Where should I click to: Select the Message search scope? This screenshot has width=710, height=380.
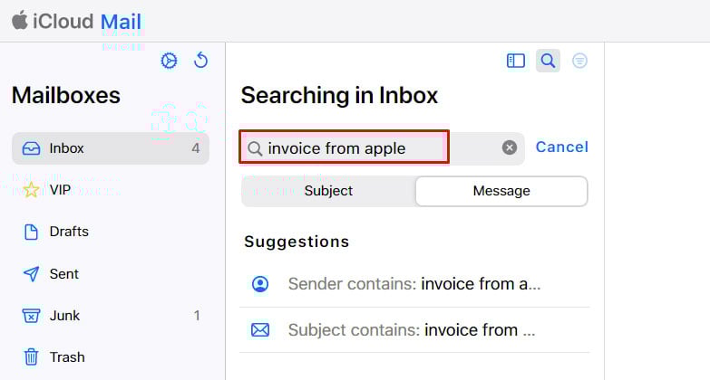(x=501, y=191)
